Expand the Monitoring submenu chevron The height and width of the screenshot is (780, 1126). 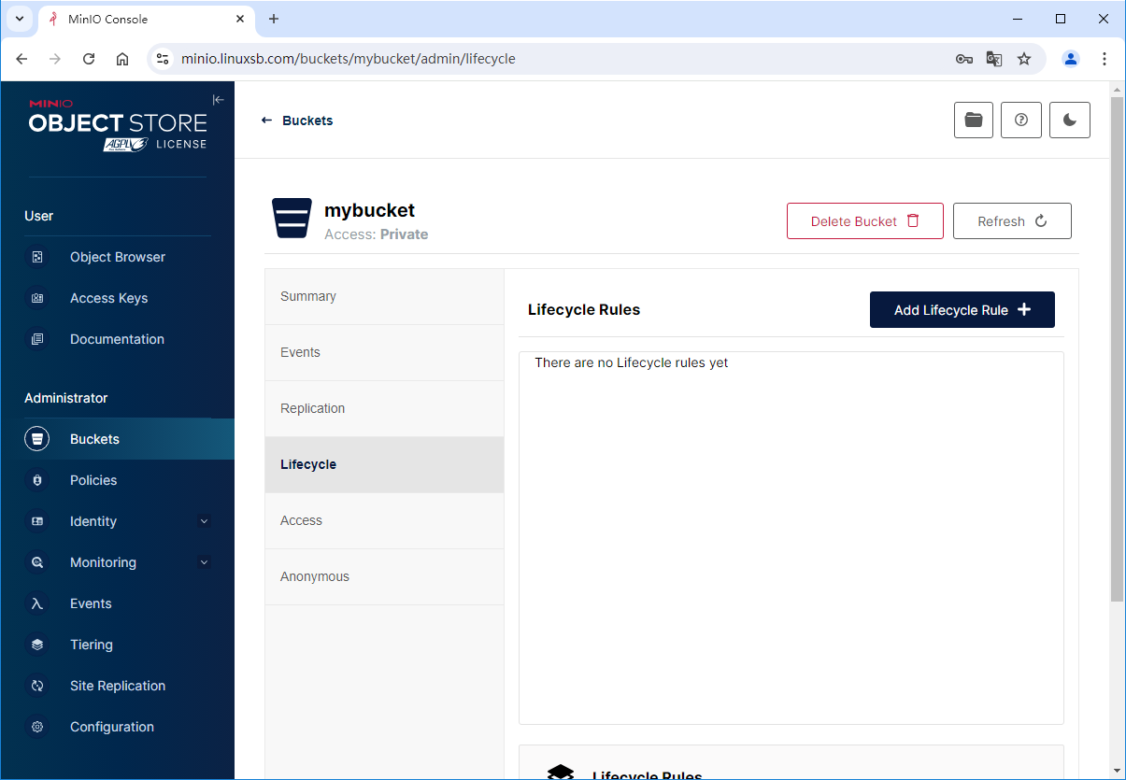pyautogui.click(x=204, y=562)
